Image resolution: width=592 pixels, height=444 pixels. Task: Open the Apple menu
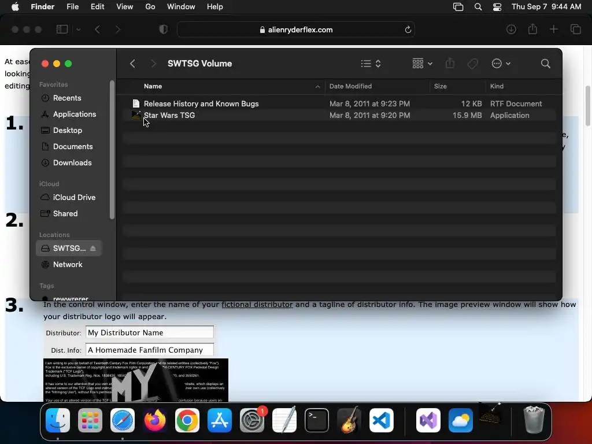(15, 7)
